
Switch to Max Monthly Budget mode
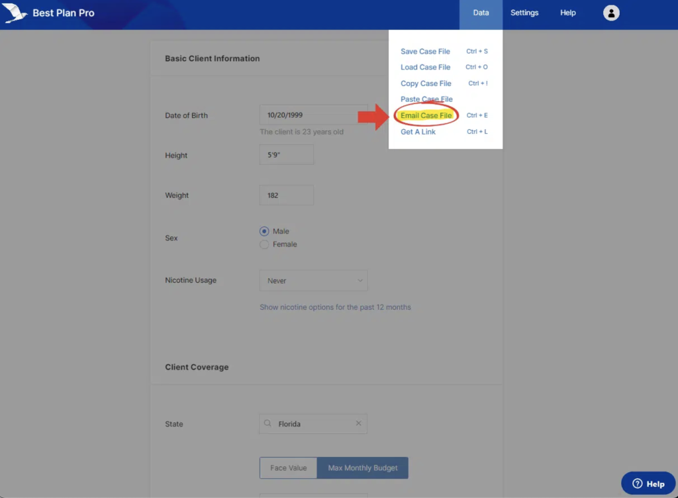tap(363, 468)
